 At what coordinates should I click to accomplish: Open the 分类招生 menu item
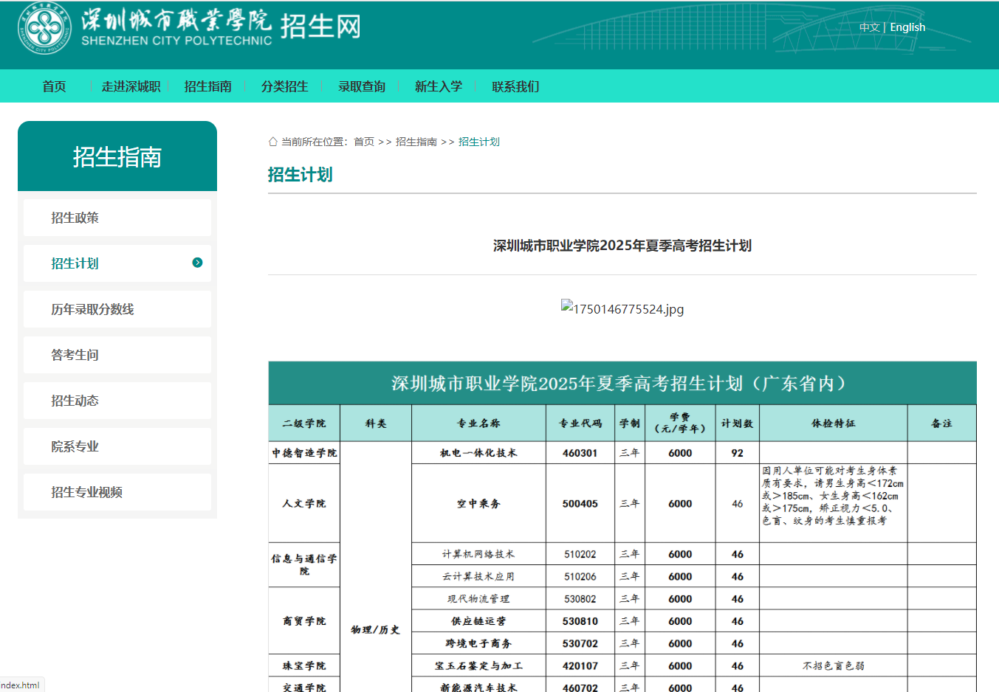click(x=285, y=86)
